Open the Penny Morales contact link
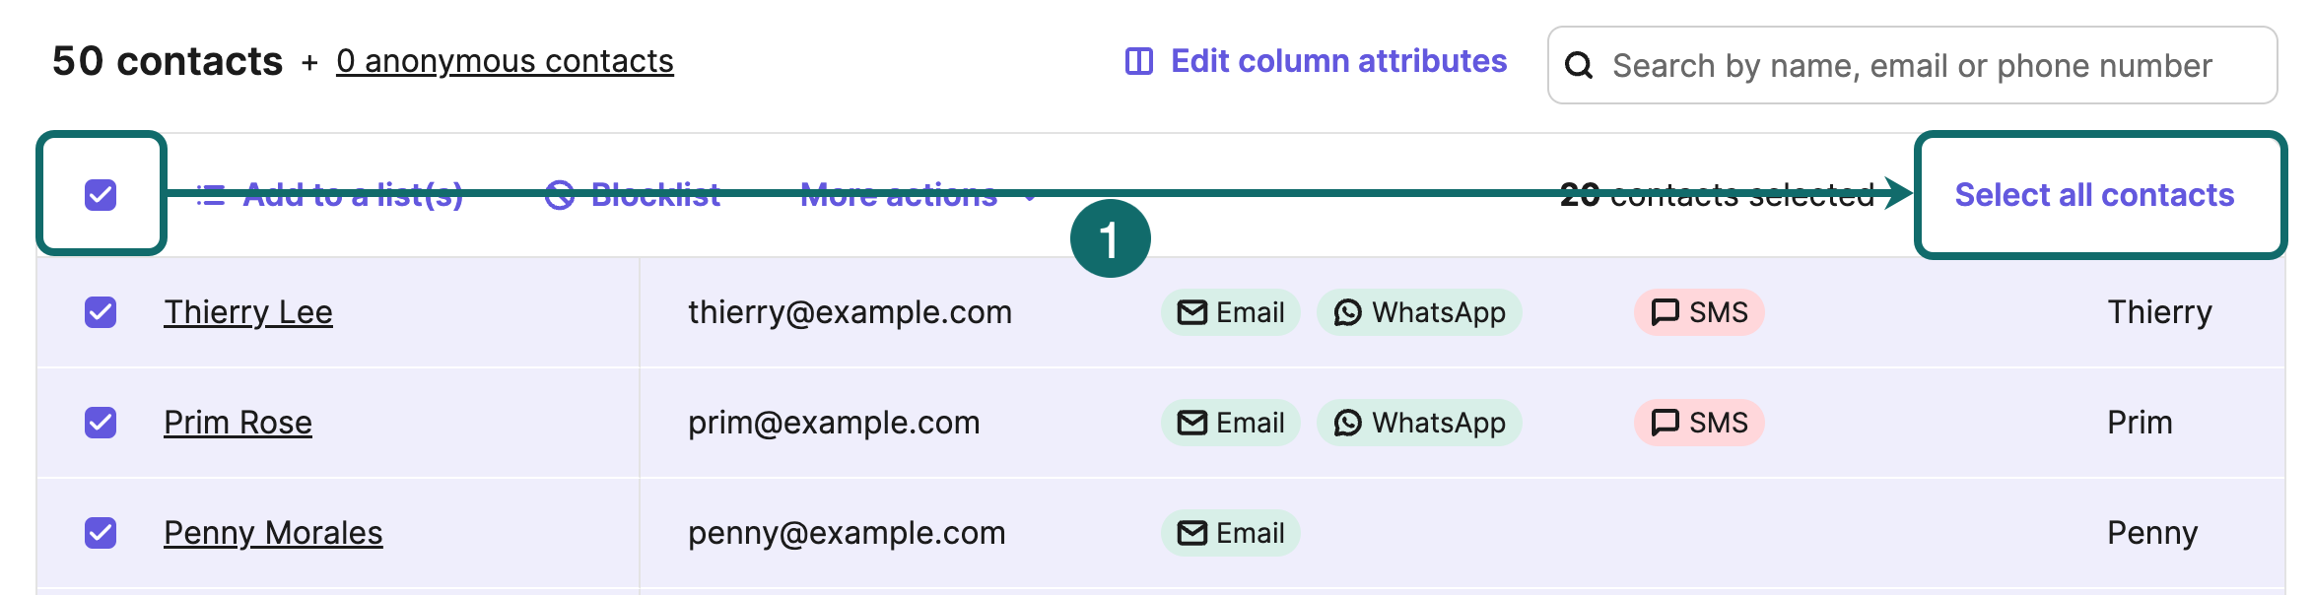 click(x=273, y=533)
